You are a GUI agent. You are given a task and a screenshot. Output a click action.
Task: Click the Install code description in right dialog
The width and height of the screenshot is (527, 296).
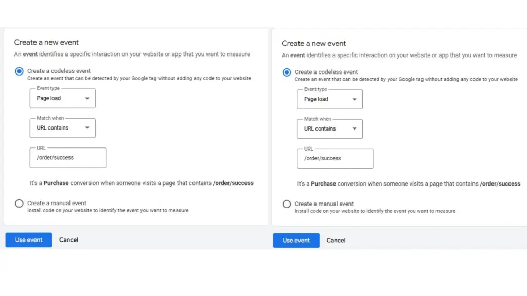(375, 211)
